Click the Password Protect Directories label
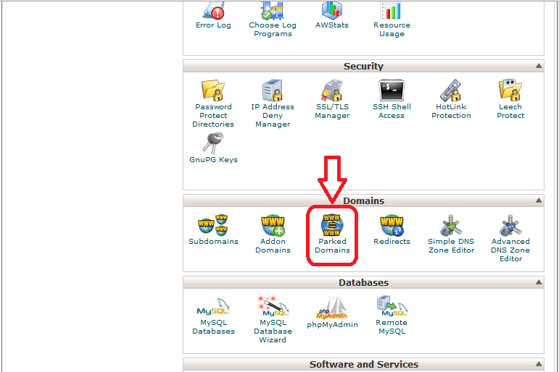This screenshot has height=372, width=559. (x=213, y=116)
